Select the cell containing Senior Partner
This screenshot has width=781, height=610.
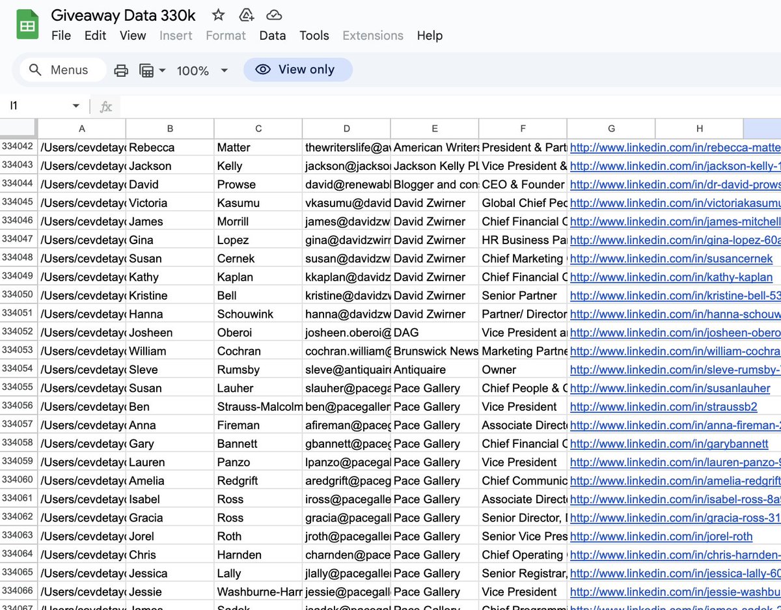[x=523, y=296]
